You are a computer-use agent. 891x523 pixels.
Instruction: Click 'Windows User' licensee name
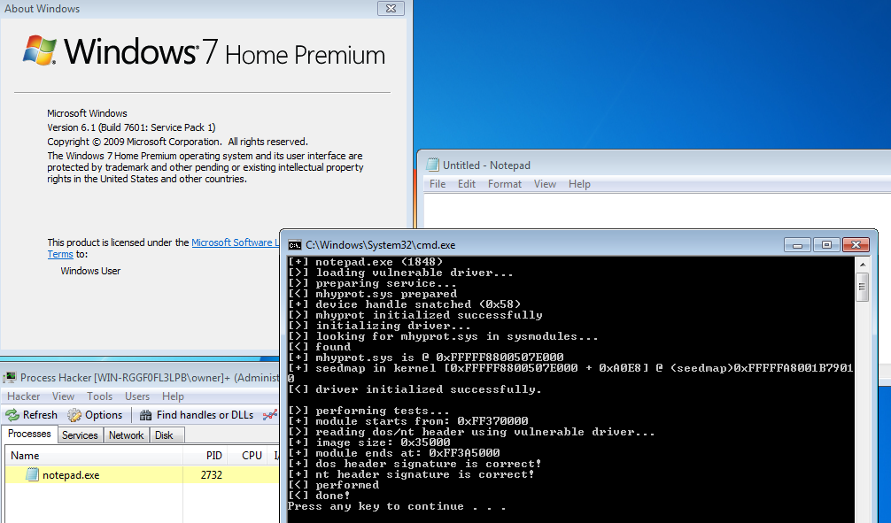90,271
